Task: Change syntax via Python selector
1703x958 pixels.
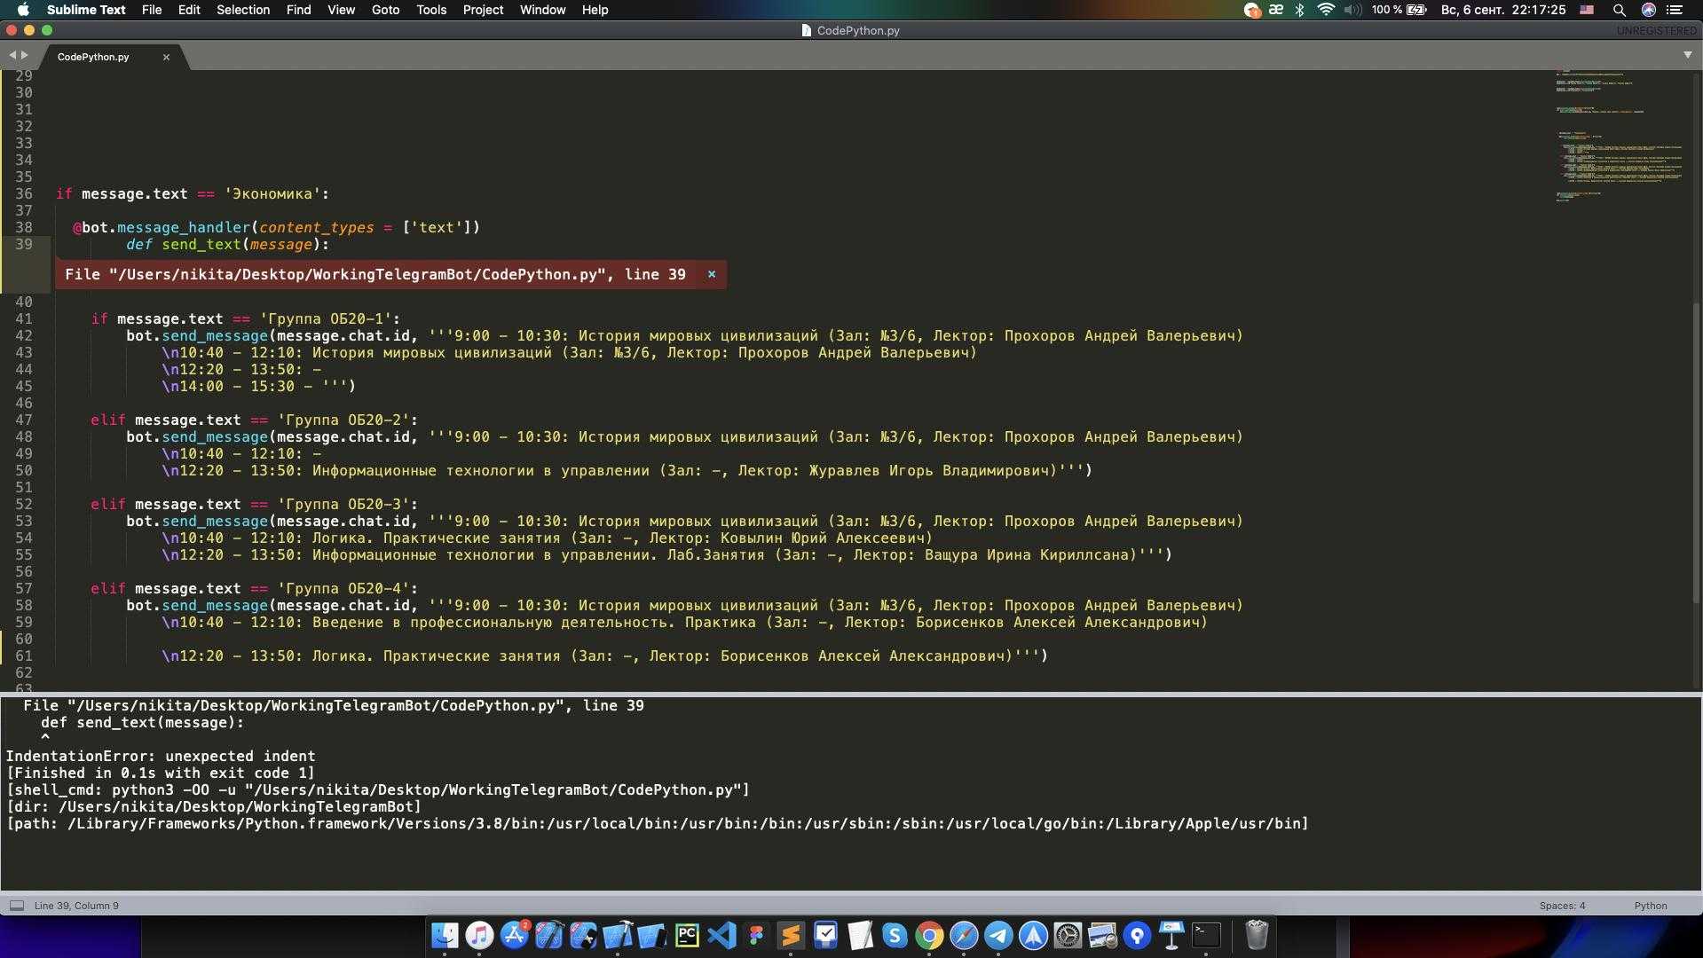Action: pyautogui.click(x=1650, y=906)
